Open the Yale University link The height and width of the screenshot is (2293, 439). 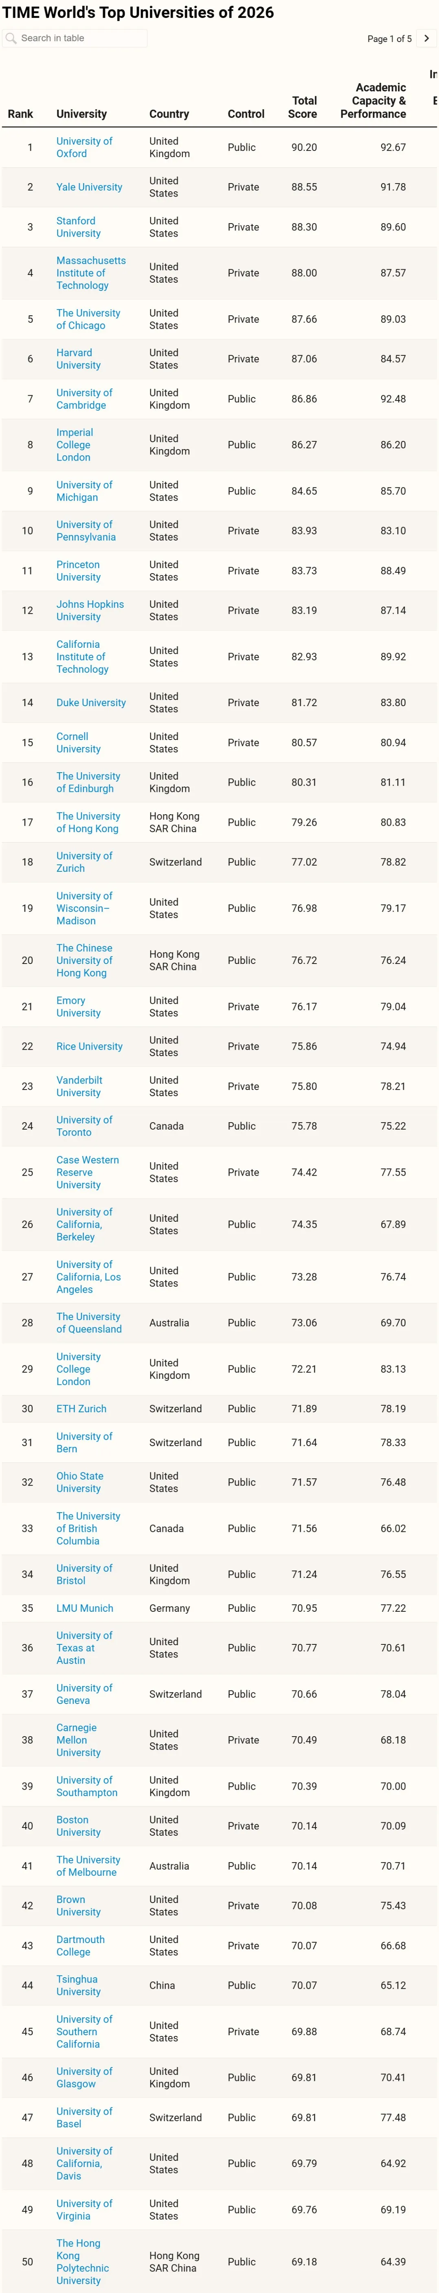coord(89,187)
